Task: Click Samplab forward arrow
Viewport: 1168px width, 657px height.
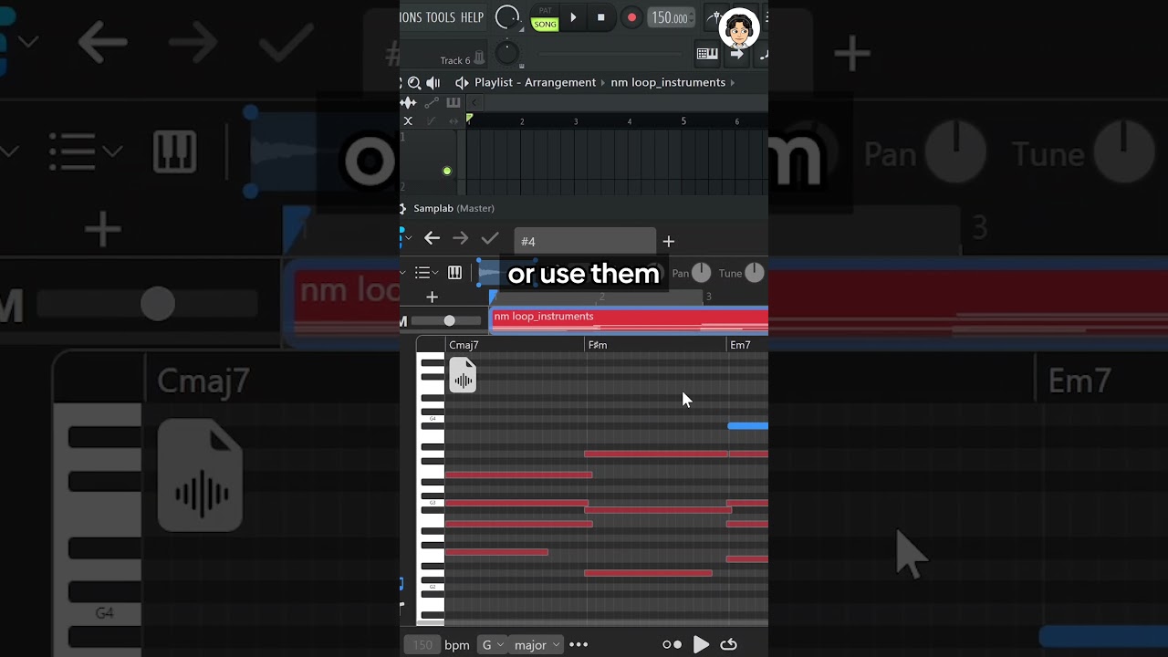Action: tap(461, 238)
